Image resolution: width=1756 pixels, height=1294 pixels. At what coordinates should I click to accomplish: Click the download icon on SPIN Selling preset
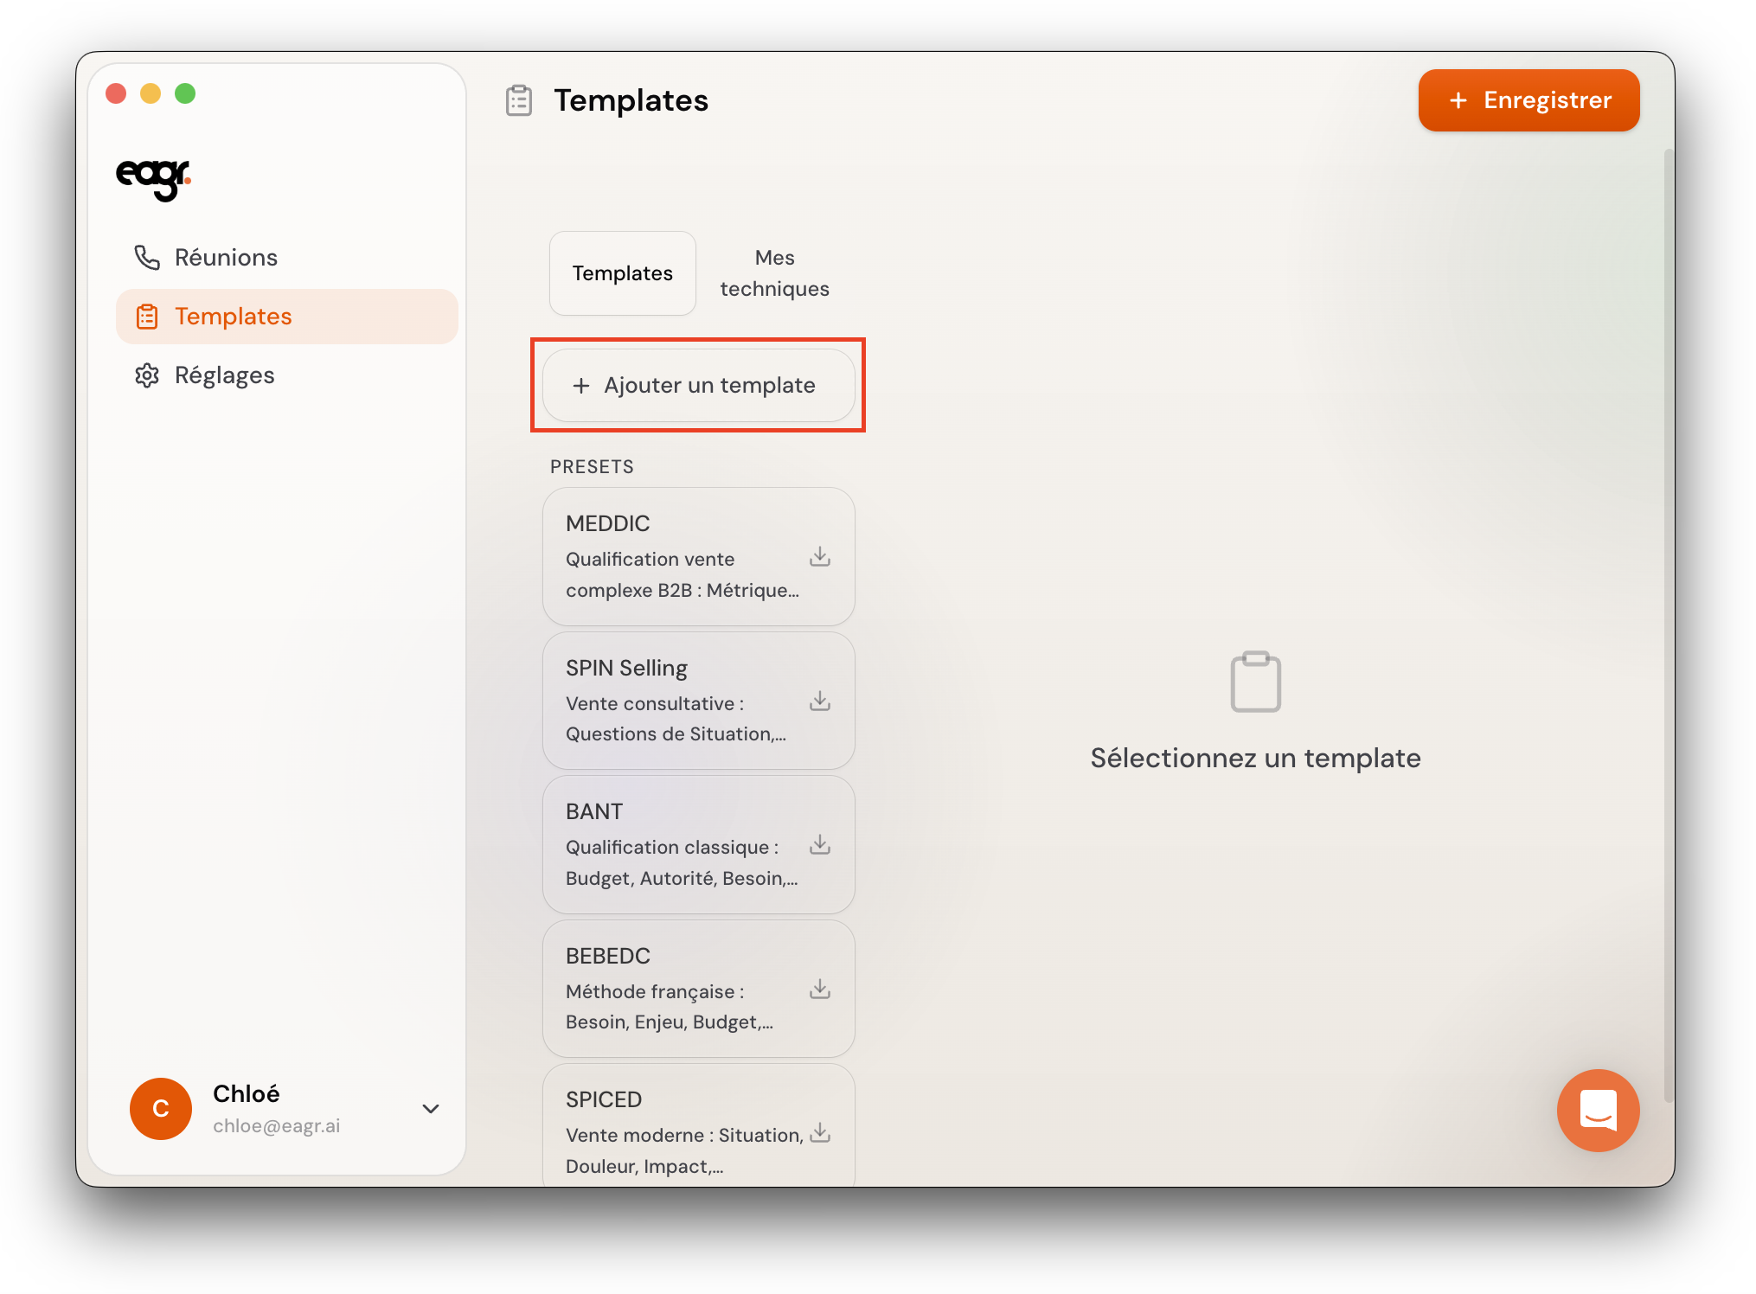tap(819, 701)
